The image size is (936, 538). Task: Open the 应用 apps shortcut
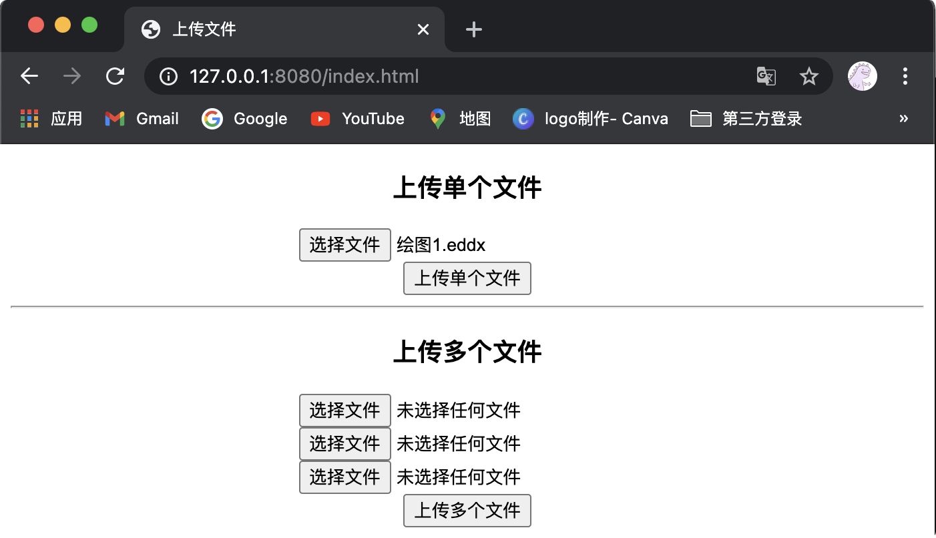tap(51, 119)
